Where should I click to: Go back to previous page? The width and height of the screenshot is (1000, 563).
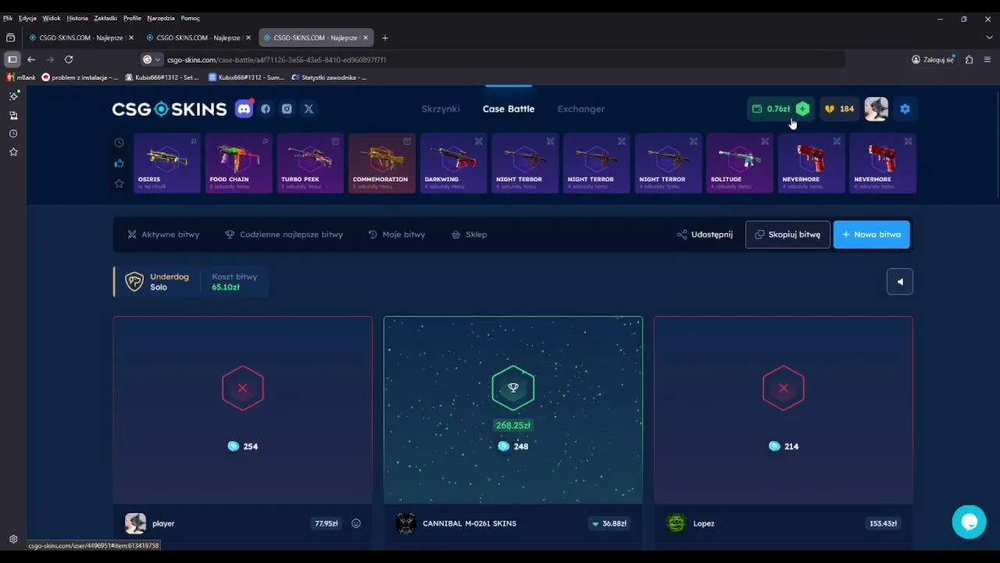(x=31, y=59)
